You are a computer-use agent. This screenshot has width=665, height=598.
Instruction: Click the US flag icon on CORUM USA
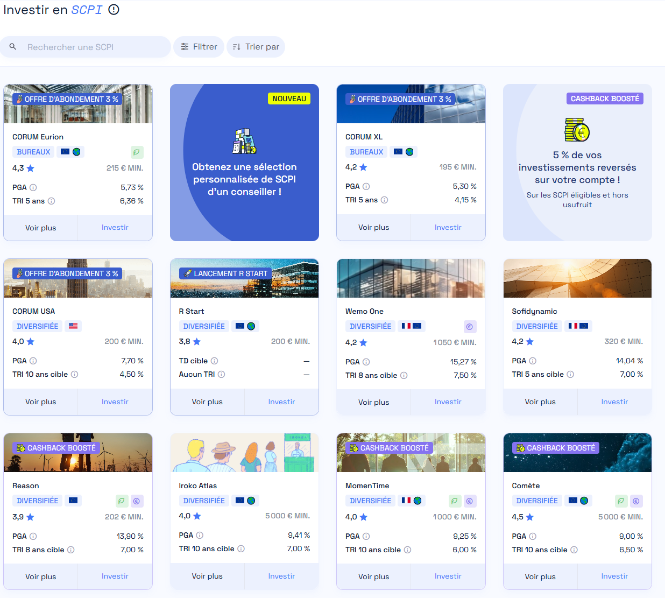(73, 326)
